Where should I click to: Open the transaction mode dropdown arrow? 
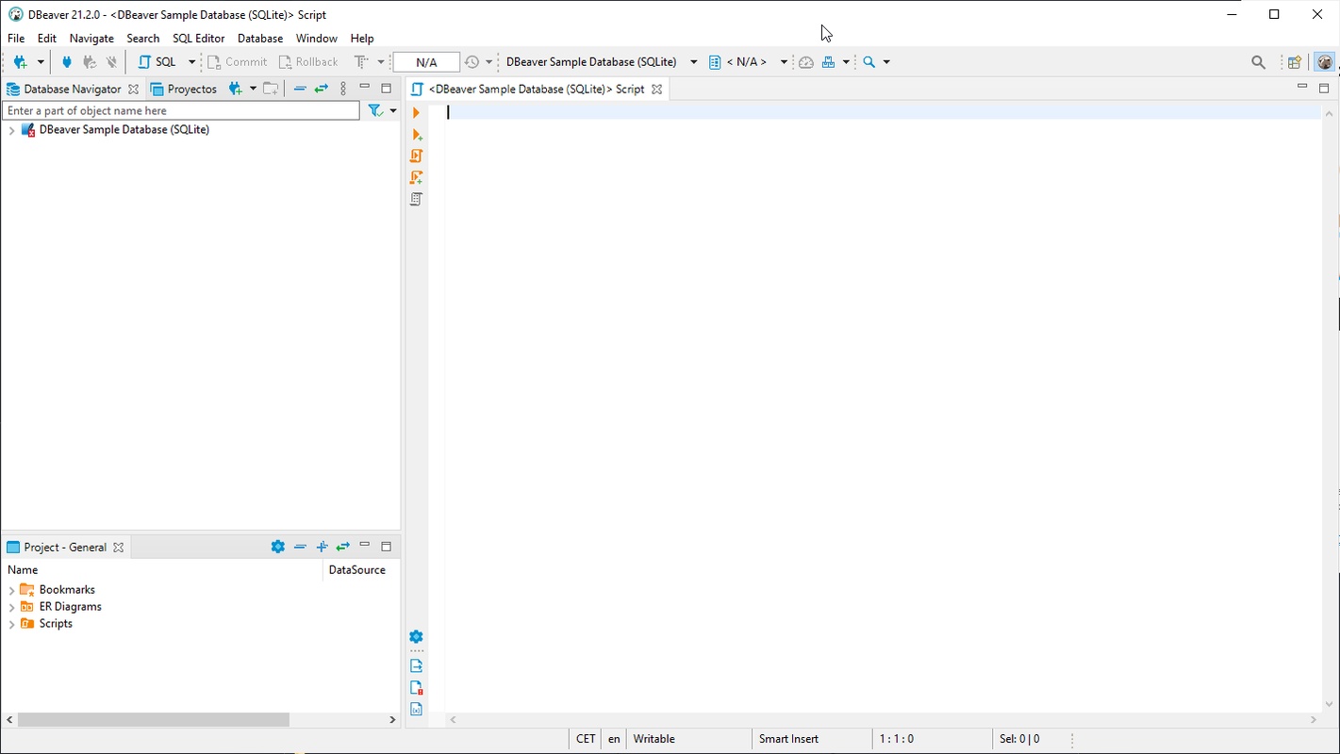pyautogui.click(x=381, y=62)
